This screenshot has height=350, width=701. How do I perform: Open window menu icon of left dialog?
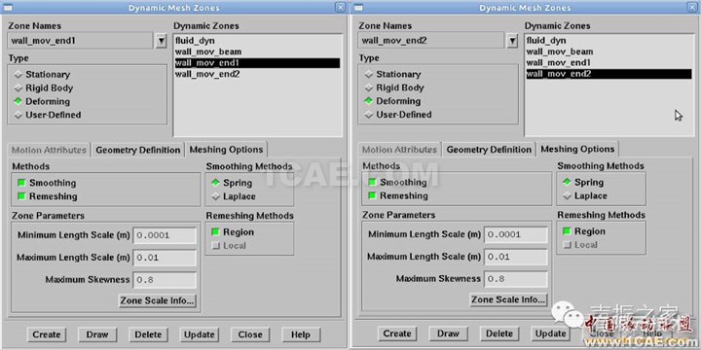tap(7, 7)
